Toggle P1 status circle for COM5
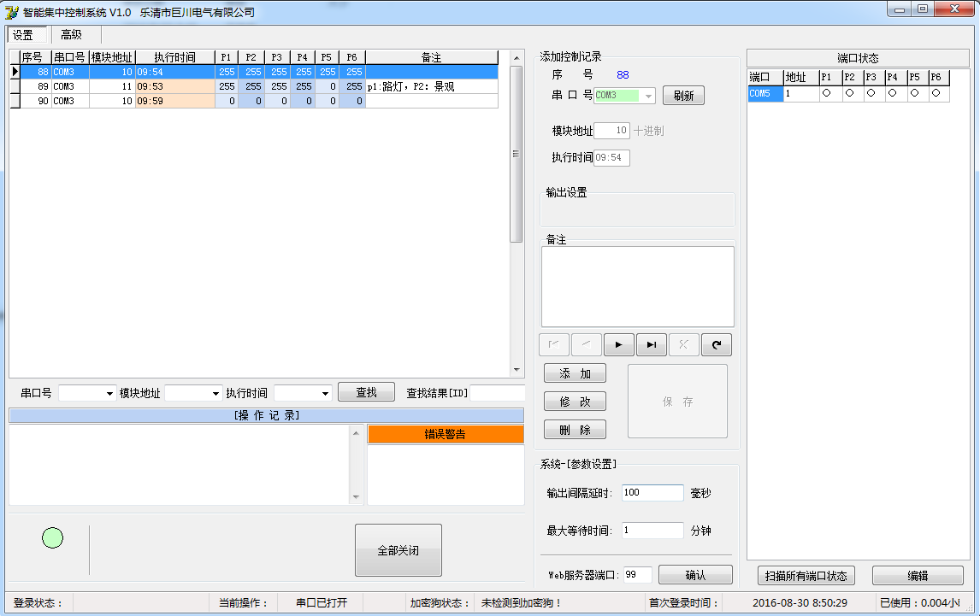Viewport: 980px width, 616px height. pos(826,94)
